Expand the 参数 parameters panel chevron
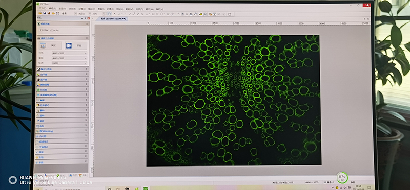The height and width of the screenshot is (190, 410). 86,162
